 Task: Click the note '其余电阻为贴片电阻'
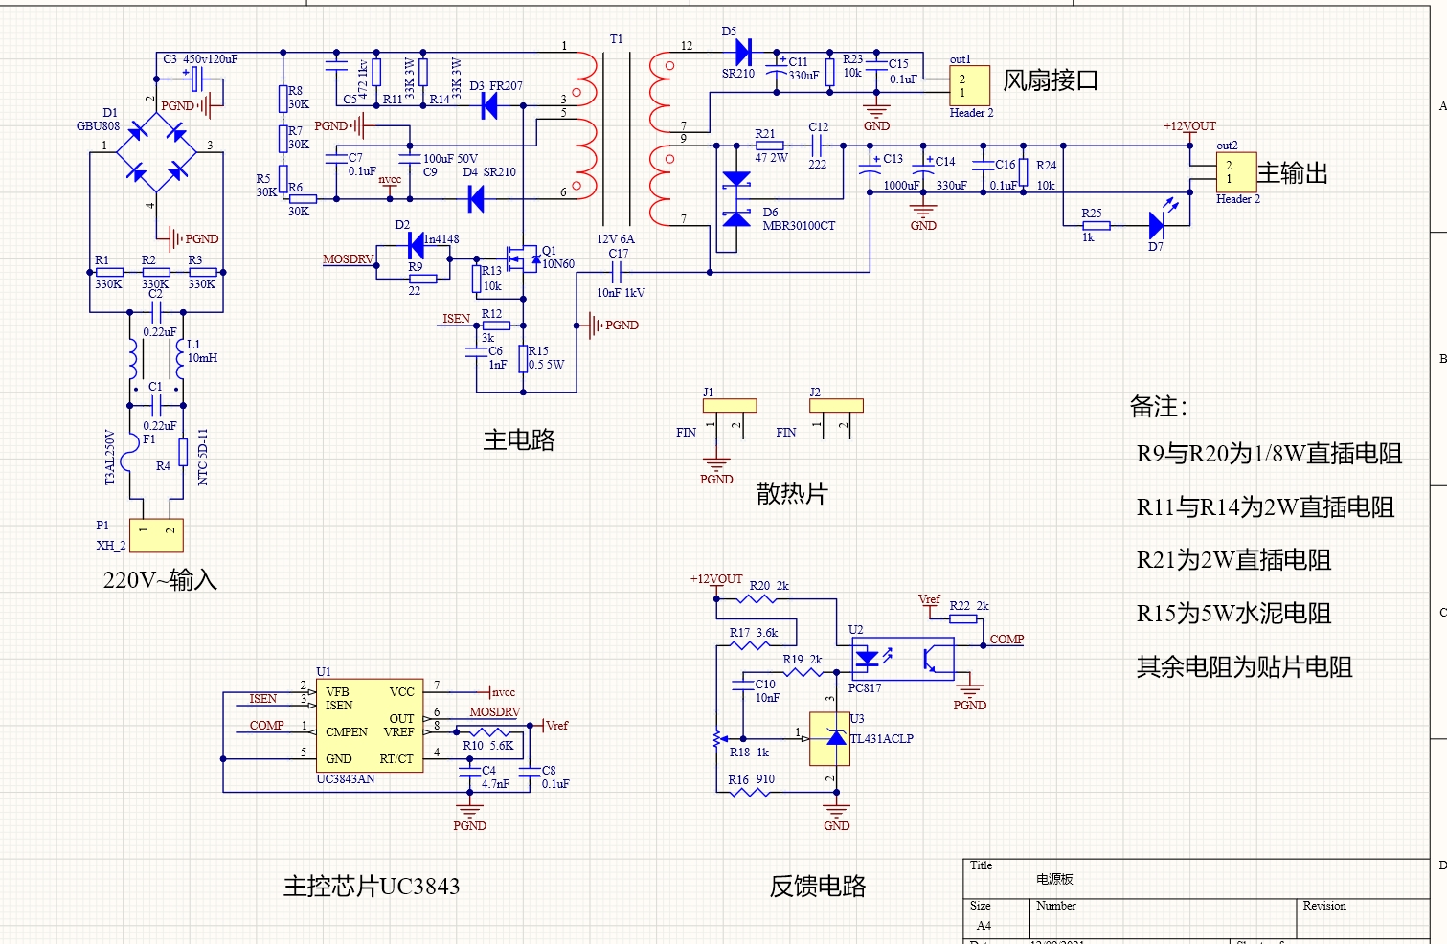click(1244, 667)
